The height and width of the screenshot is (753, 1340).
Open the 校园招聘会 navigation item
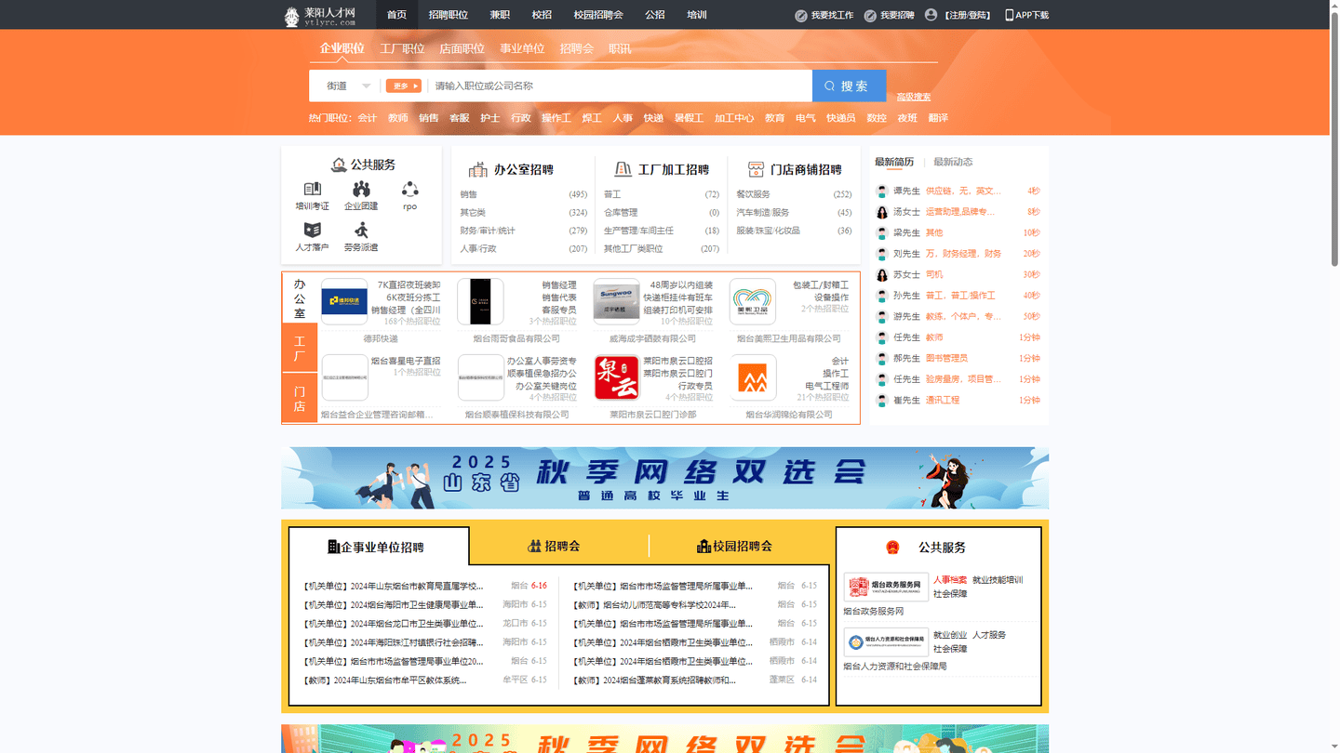pyautogui.click(x=598, y=15)
